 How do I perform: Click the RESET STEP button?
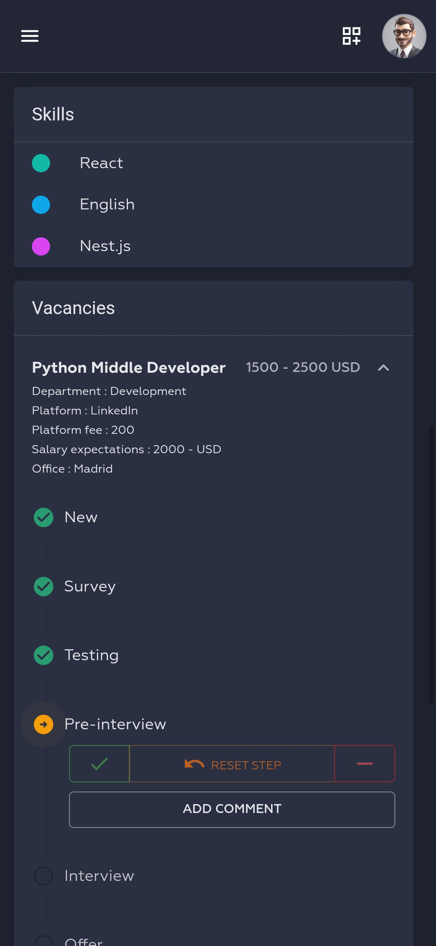pos(232,764)
